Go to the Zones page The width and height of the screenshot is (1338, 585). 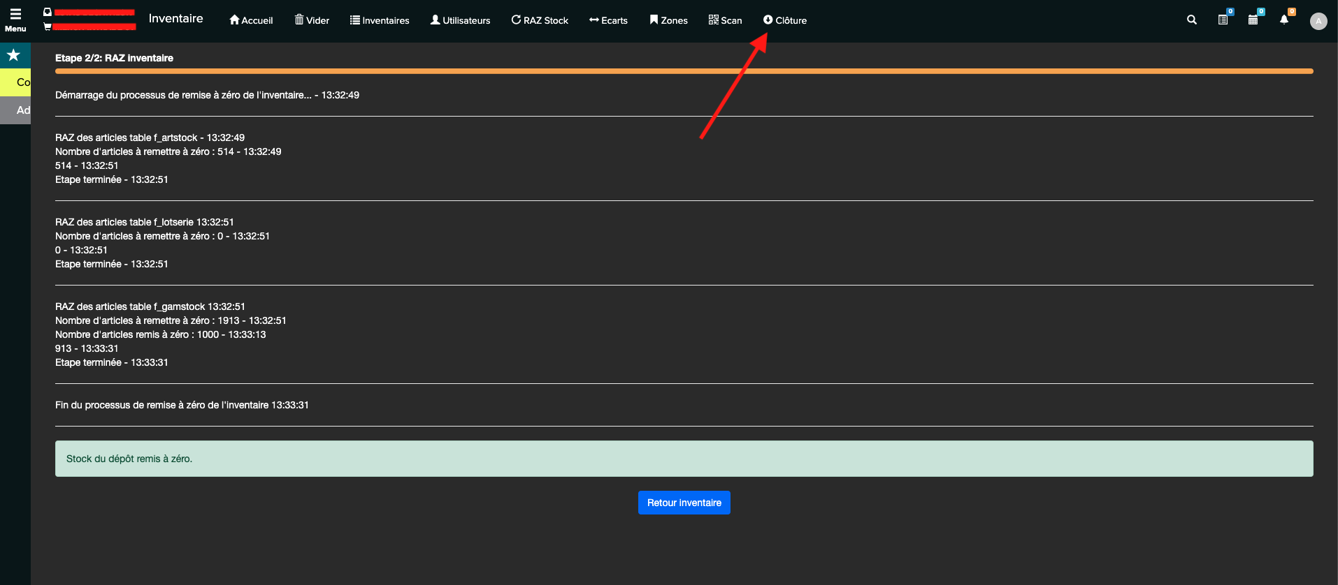(668, 20)
